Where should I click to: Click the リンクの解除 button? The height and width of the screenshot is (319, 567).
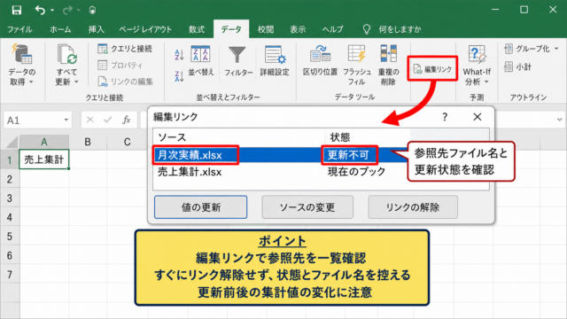click(413, 207)
